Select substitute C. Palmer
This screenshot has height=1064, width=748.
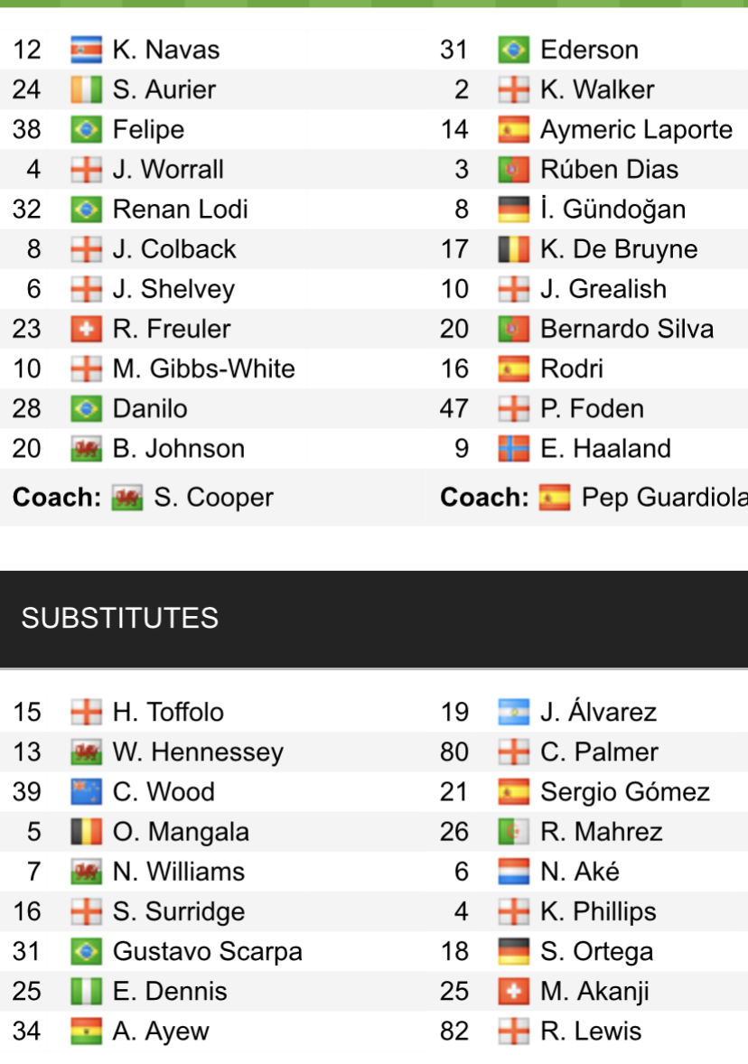click(x=599, y=752)
